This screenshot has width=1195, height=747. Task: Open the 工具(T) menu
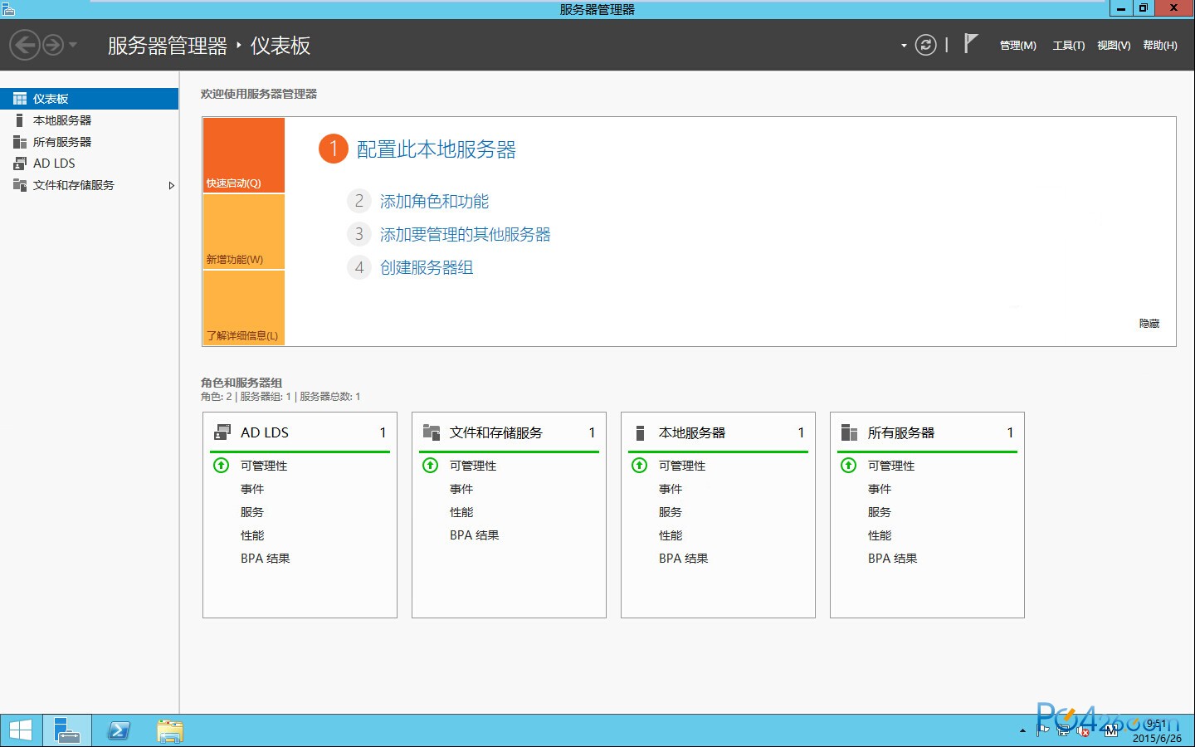click(x=1068, y=46)
